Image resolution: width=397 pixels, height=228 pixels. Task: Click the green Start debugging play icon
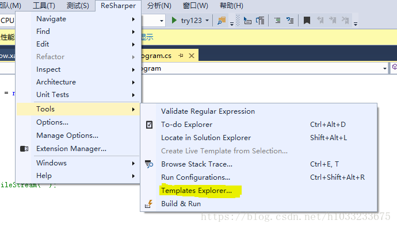(174, 20)
